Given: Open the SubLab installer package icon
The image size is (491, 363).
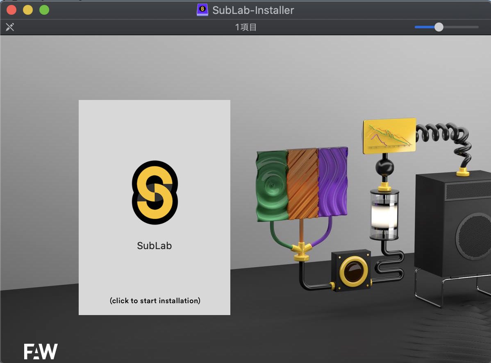Looking at the screenshot, I should (155, 193).
